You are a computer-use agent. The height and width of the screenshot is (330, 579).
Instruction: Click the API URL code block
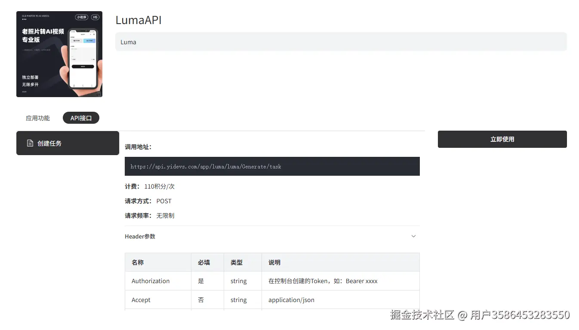click(x=272, y=166)
